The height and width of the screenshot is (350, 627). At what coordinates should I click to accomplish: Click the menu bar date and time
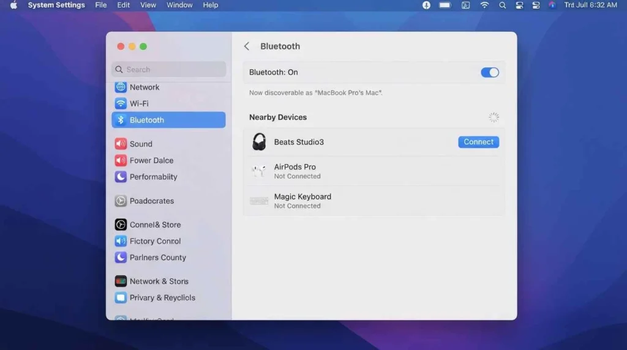coord(591,5)
